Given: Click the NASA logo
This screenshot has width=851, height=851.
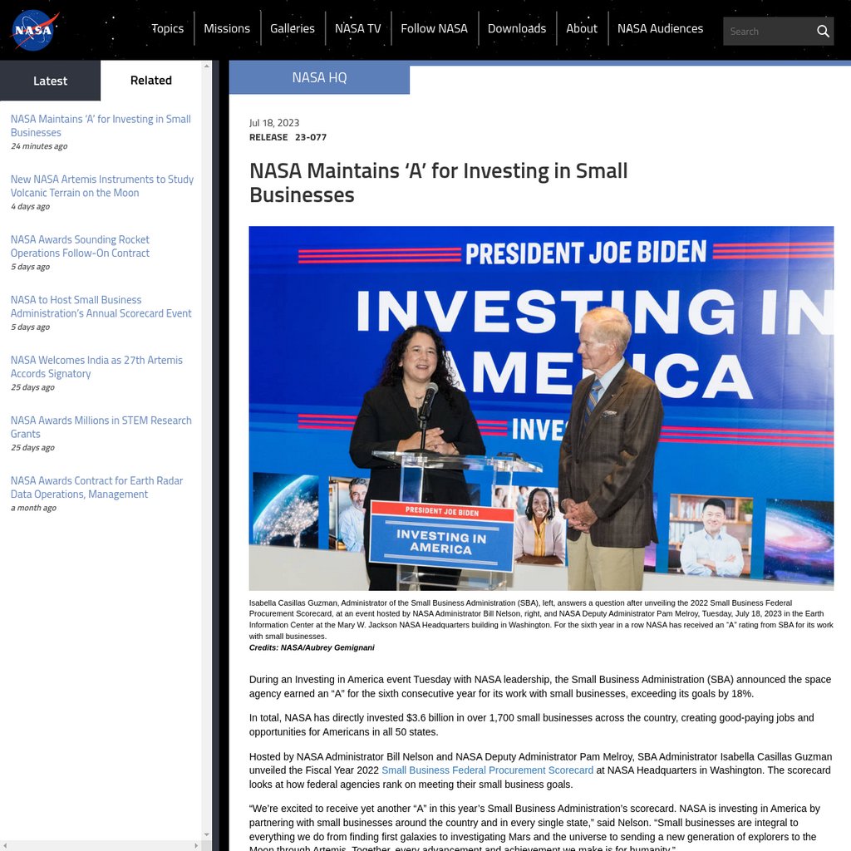Looking at the screenshot, I should (x=34, y=30).
